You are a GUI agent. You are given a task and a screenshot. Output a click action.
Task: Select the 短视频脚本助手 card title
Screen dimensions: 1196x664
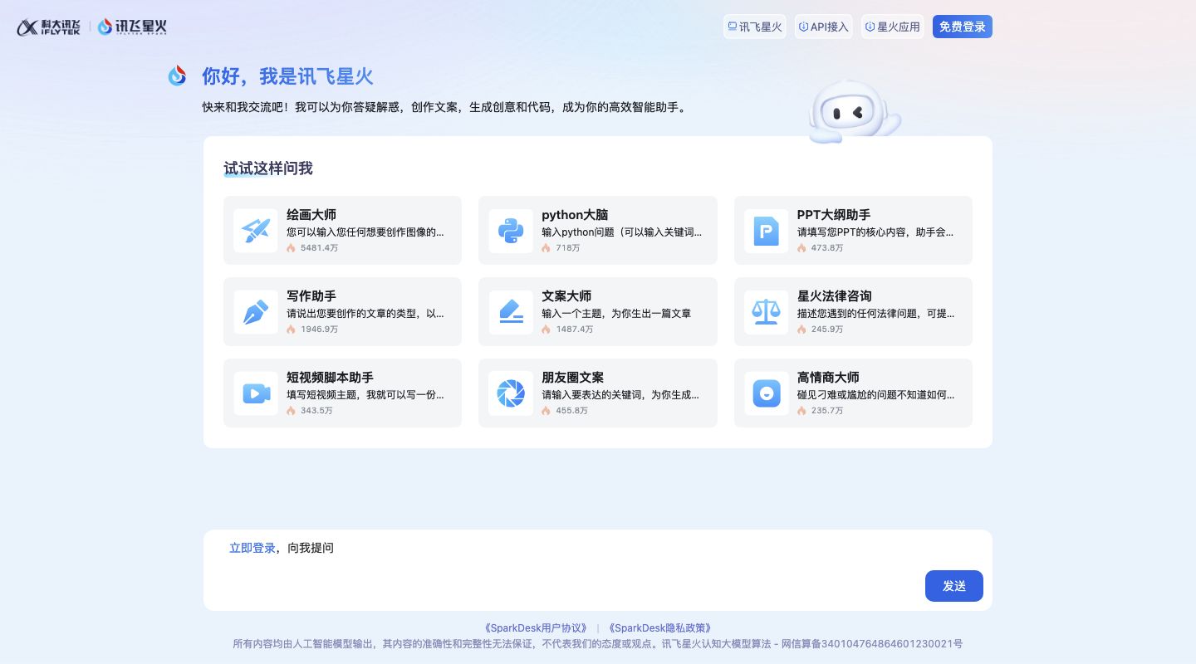(330, 378)
